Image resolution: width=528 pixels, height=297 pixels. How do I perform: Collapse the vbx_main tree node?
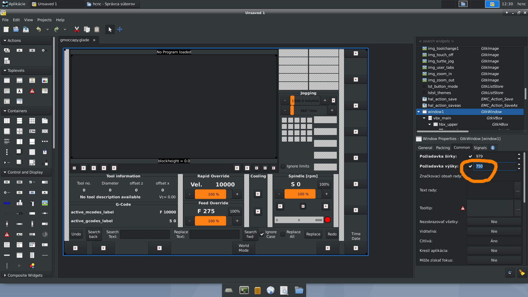(x=424, y=118)
